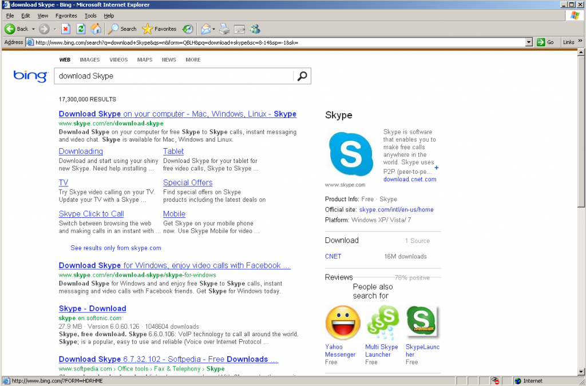Refresh the page with green arrows icon
586x386 pixels.
81,29
